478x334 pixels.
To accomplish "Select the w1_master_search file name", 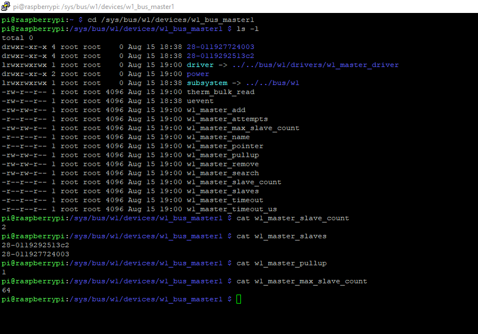I will (x=222, y=173).
